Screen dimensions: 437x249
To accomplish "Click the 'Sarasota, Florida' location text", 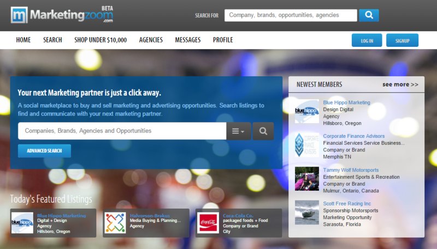I will pyautogui.click(x=342, y=224).
